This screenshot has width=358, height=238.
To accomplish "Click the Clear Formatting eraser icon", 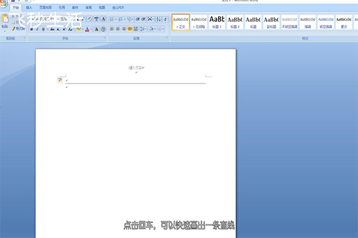I will [x=90, y=19].
